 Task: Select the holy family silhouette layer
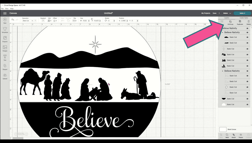coord(236,60)
